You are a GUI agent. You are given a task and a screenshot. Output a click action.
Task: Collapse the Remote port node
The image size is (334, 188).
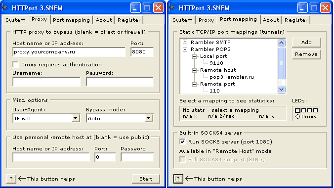[194, 84]
